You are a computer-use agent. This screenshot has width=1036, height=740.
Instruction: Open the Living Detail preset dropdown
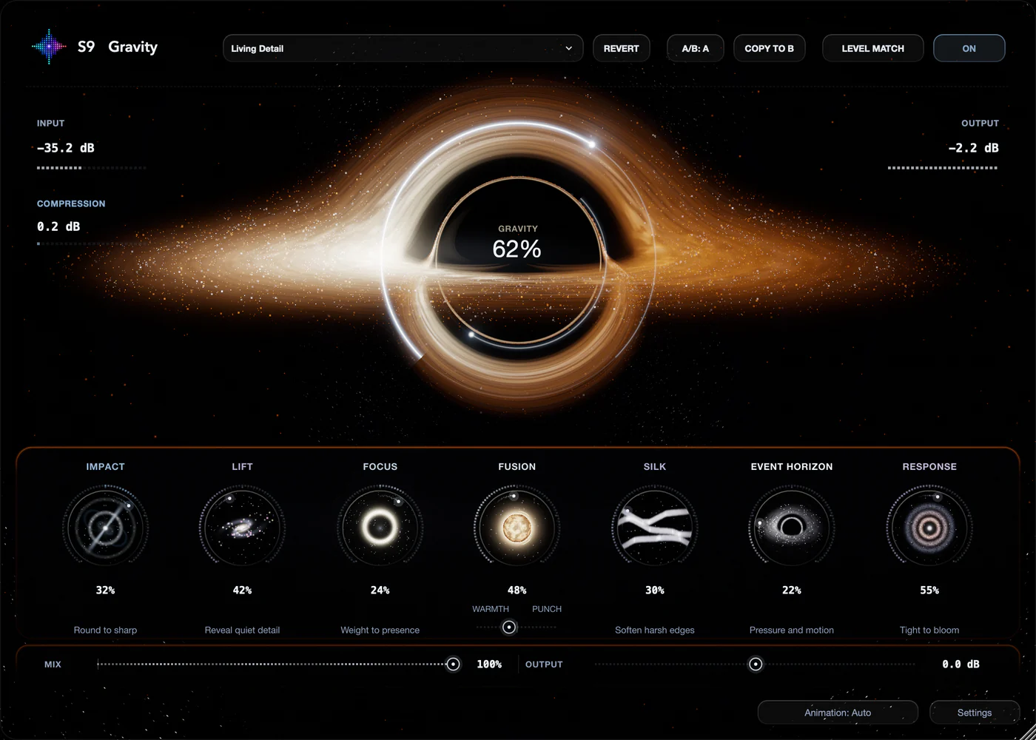tap(403, 48)
